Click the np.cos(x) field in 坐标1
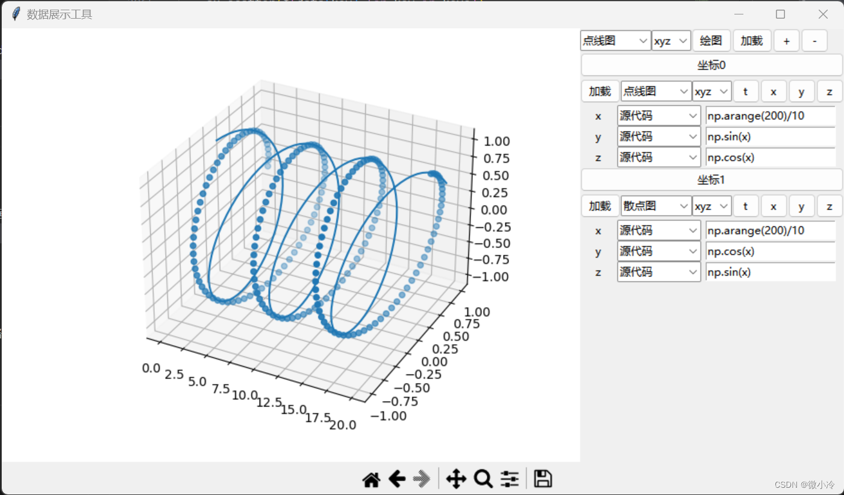844x495 pixels. coord(771,251)
